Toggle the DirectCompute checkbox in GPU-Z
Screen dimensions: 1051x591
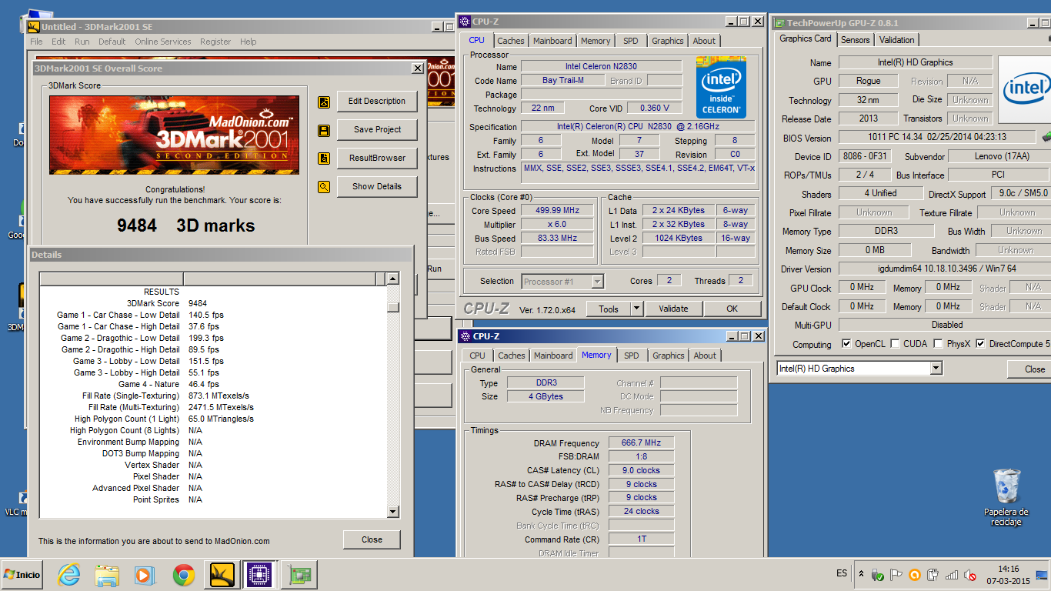click(x=980, y=344)
